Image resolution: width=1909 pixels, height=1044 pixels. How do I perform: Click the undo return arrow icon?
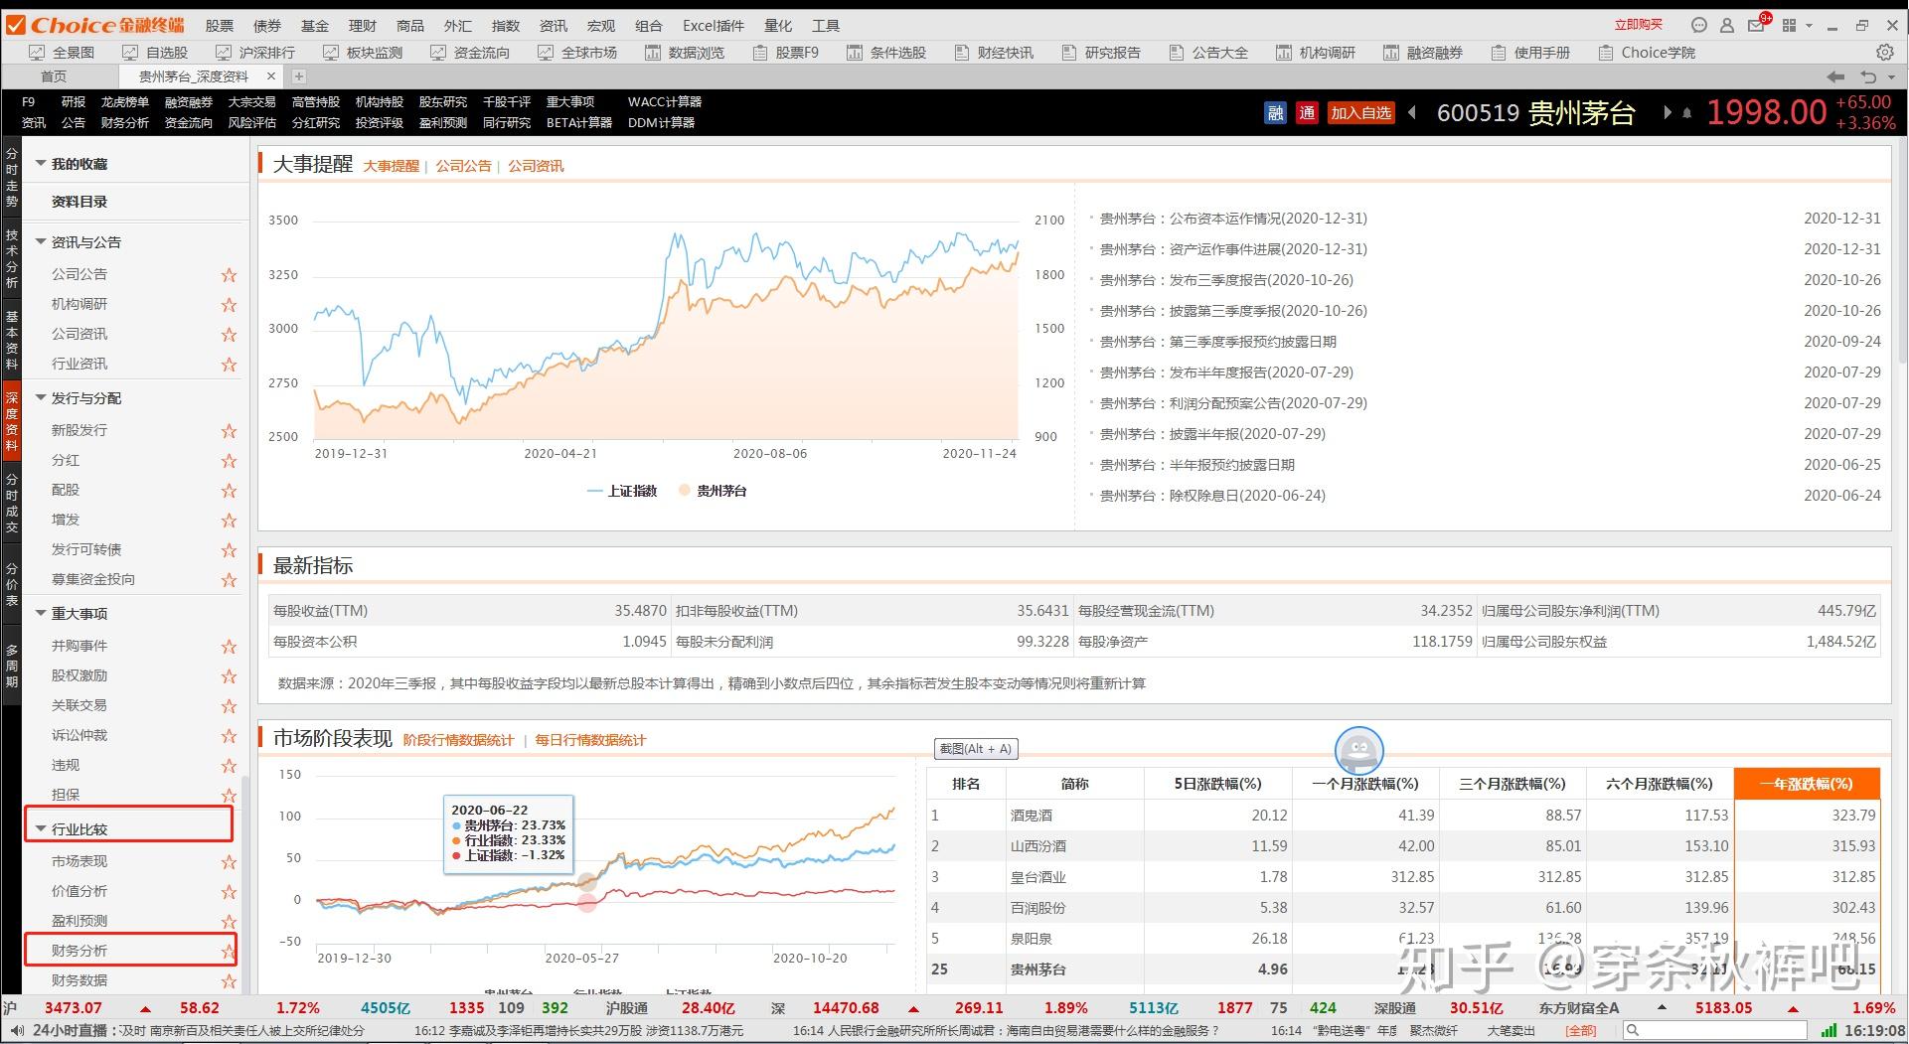coord(1868,76)
